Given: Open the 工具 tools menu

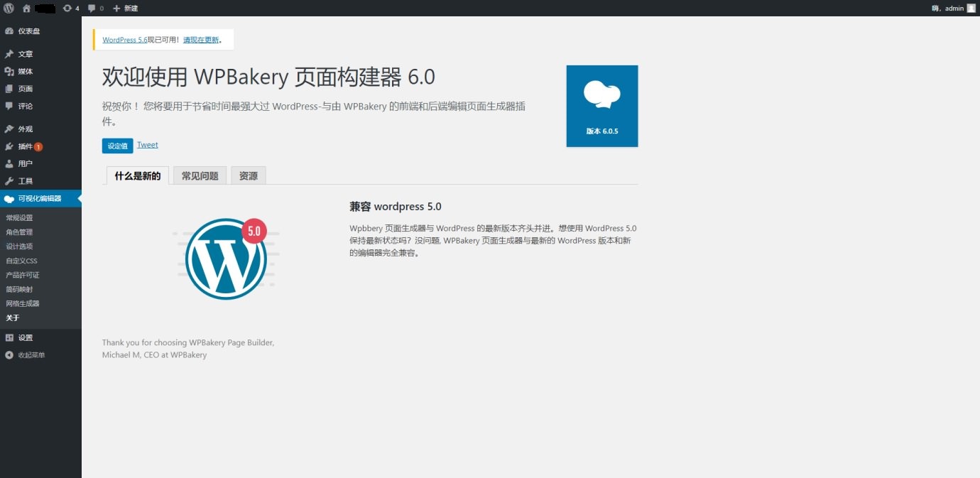Looking at the screenshot, I should pyautogui.click(x=40, y=181).
